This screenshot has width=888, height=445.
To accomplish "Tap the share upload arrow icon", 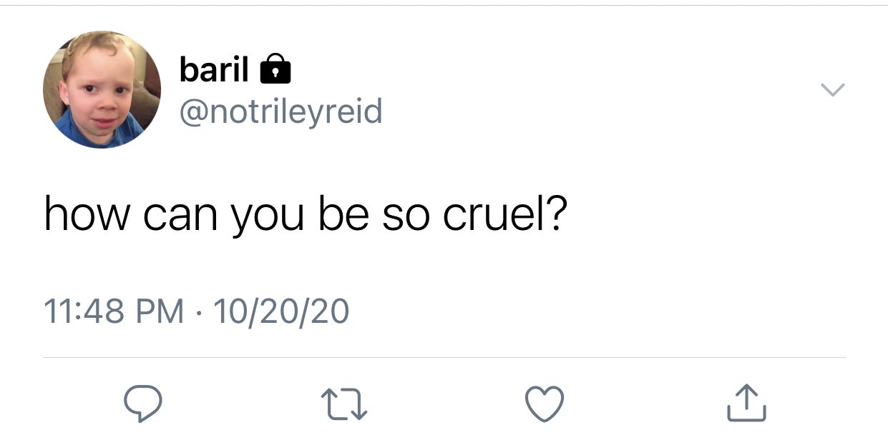I will pyautogui.click(x=746, y=403).
